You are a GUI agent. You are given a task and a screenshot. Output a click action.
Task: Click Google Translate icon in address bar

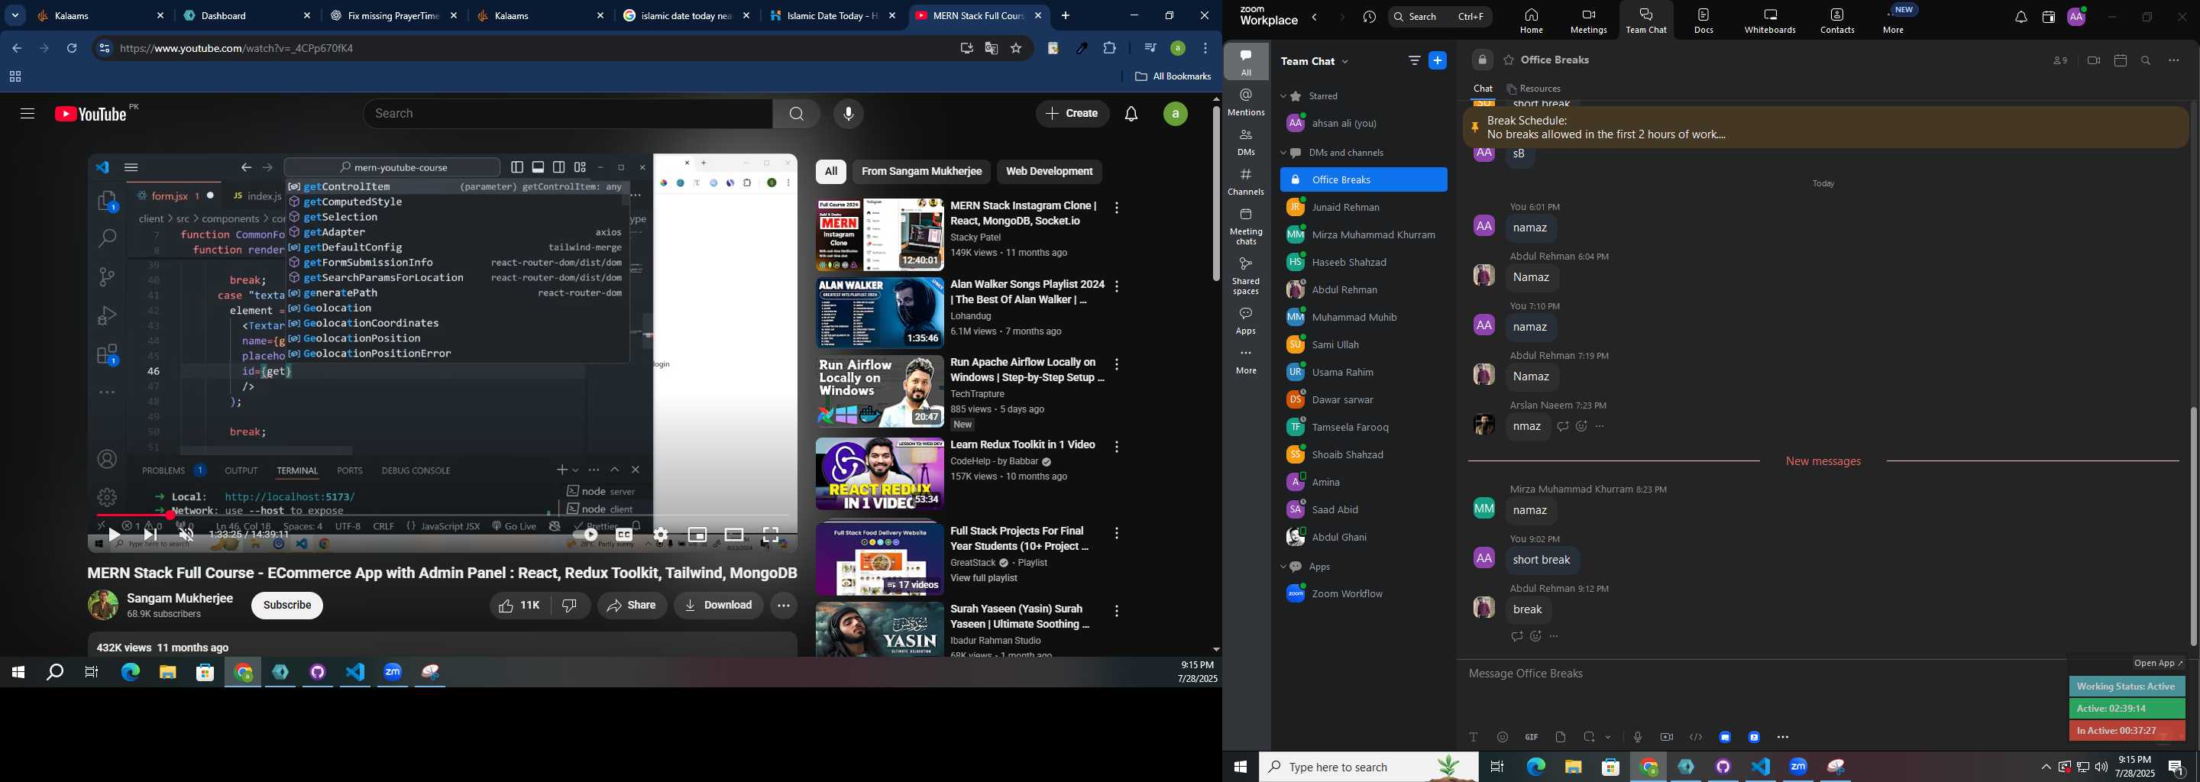coord(991,49)
